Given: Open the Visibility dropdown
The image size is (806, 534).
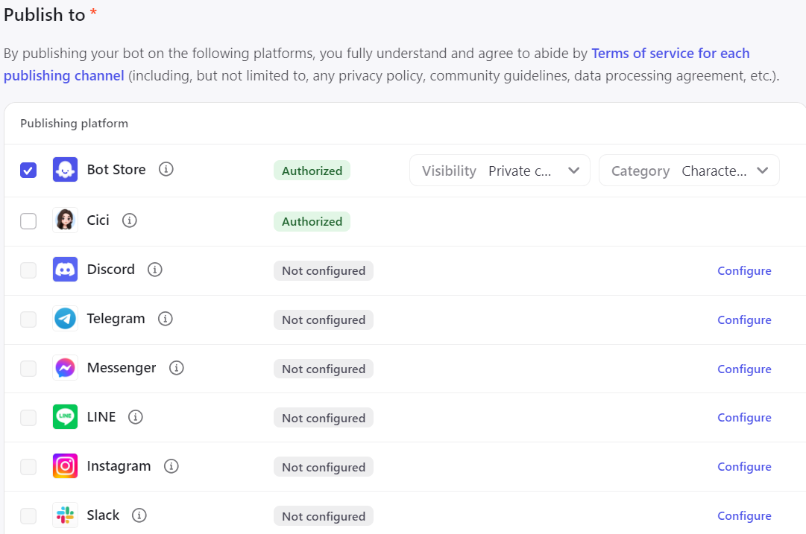Looking at the screenshot, I should (500, 171).
